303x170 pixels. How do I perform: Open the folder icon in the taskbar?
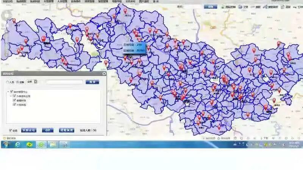(53, 145)
